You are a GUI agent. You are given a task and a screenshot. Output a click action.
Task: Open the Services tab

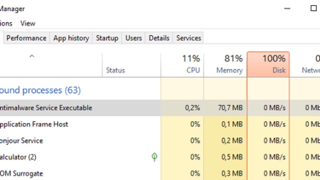click(x=188, y=38)
